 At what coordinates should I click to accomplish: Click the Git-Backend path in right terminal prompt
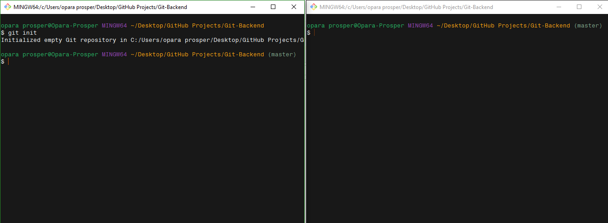(x=503, y=26)
